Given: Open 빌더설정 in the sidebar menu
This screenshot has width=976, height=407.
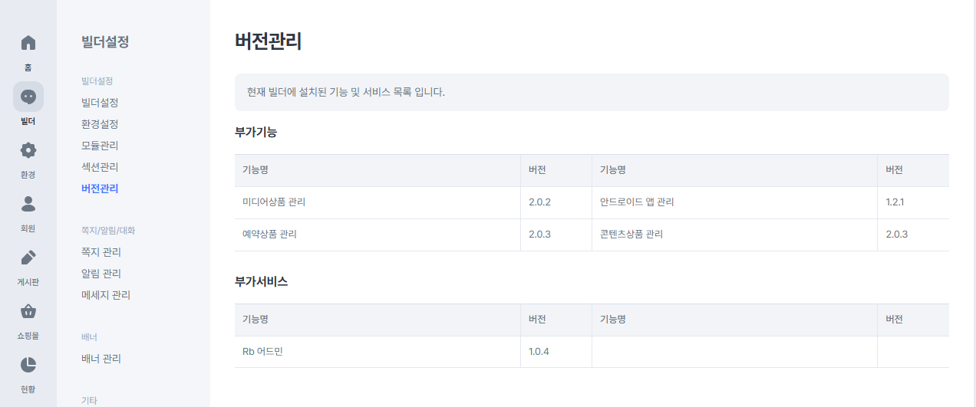Looking at the screenshot, I should coord(100,103).
